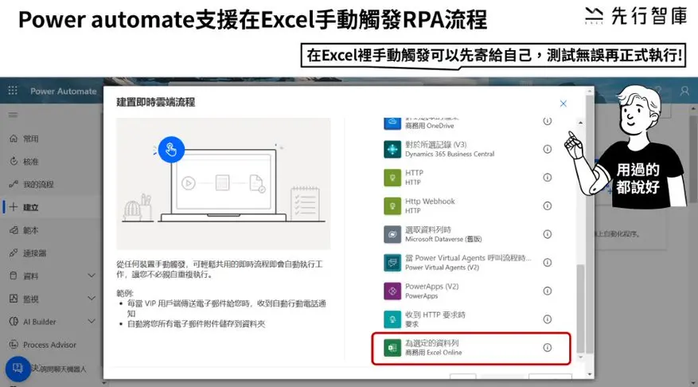Click the trigger list scrollbar thumb
This screenshot has width=698, height=387.
(580, 307)
